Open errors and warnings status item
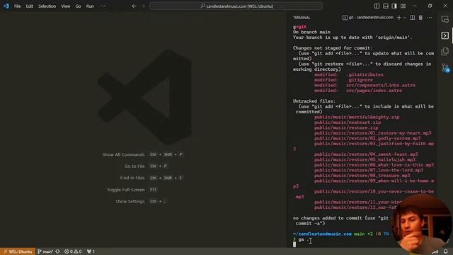The image size is (453, 255). [x=73, y=251]
